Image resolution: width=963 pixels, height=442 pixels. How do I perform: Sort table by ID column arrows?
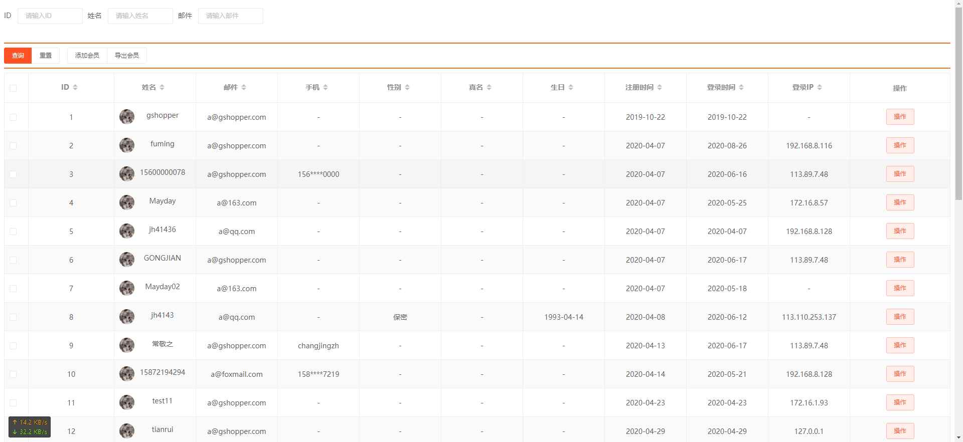tap(75, 87)
